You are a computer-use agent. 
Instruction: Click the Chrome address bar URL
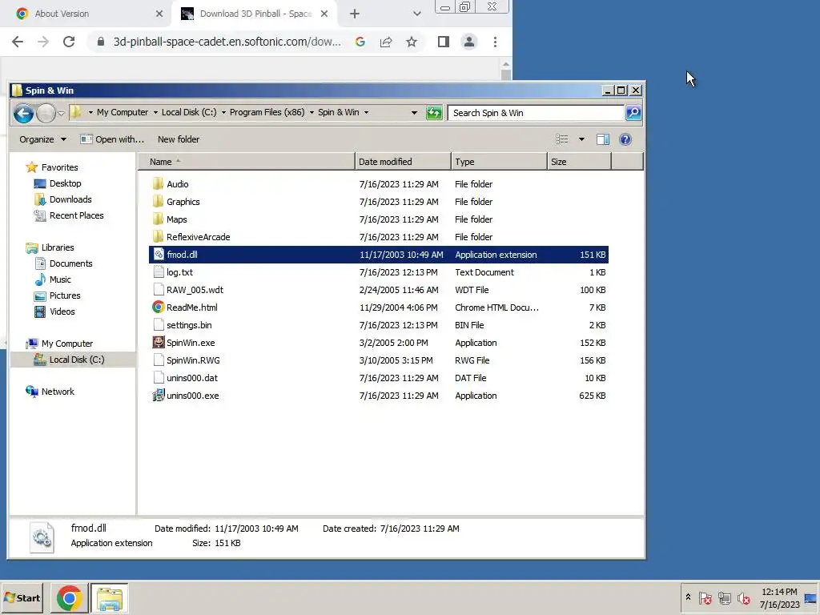[x=227, y=42]
